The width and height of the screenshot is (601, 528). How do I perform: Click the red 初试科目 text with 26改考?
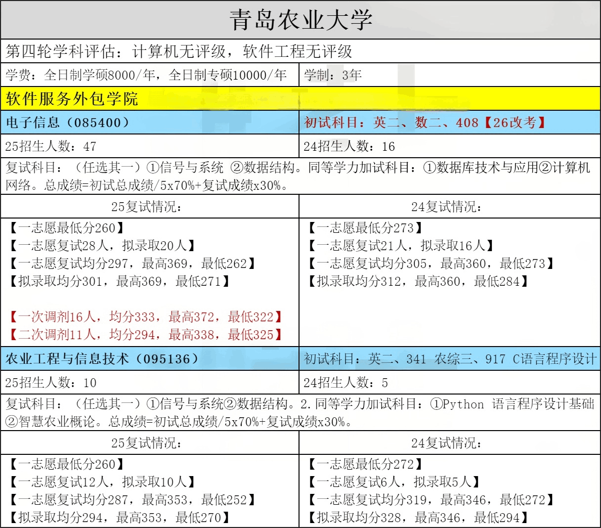[x=426, y=123]
